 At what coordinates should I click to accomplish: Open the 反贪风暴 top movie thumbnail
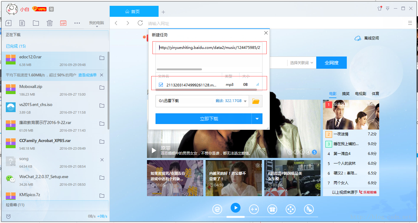click(x=351, y=115)
